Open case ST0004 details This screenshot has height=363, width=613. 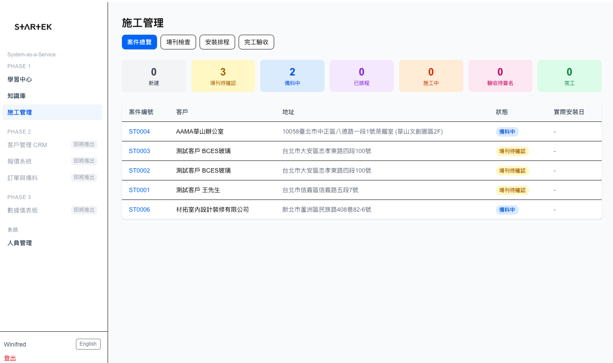point(139,131)
